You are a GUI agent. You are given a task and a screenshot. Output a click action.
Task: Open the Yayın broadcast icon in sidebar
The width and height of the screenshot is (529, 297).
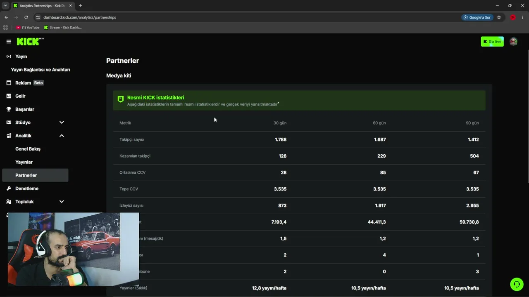coord(9,57)
